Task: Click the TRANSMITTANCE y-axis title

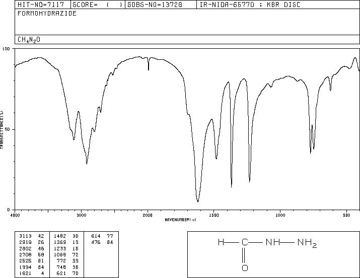Action: (x=2, y=130)
